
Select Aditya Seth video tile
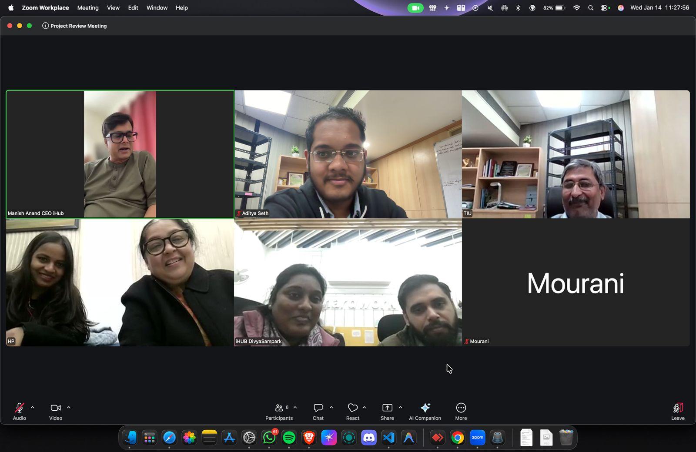point(348,154)
